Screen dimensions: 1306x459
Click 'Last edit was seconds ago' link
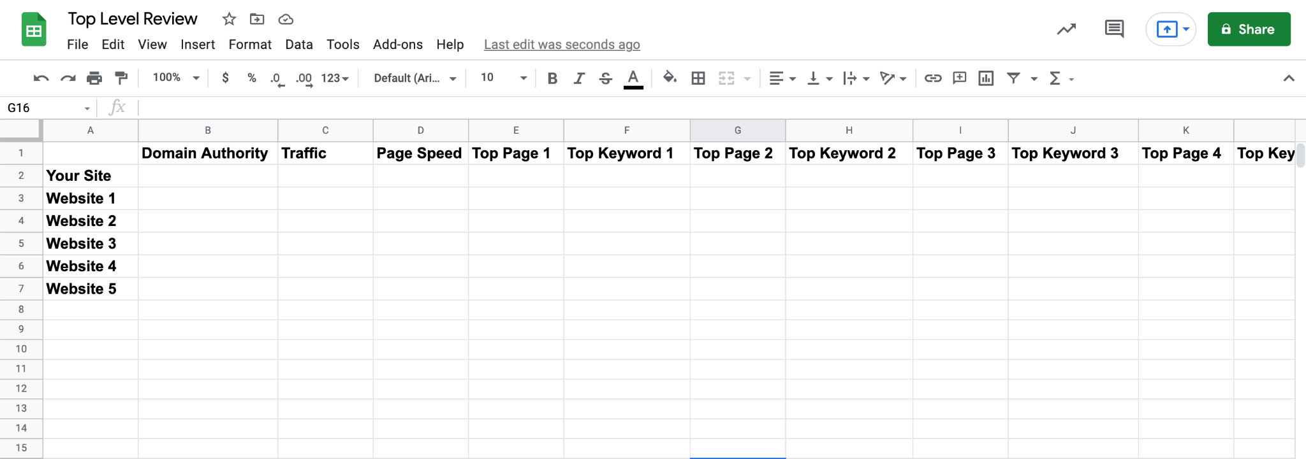(562, 45)
